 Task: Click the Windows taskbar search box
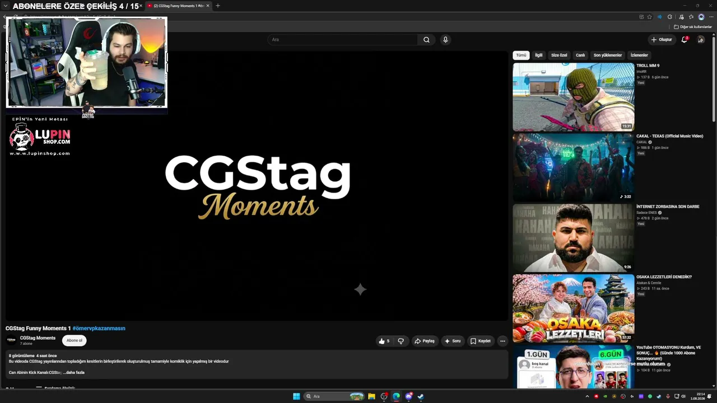[335, 396]
